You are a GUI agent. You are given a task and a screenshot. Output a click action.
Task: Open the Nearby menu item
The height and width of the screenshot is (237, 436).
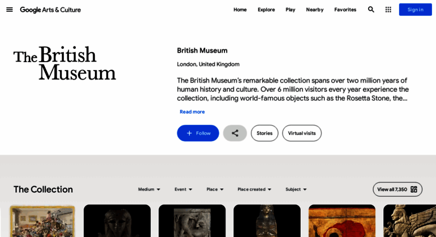(315, 10)
